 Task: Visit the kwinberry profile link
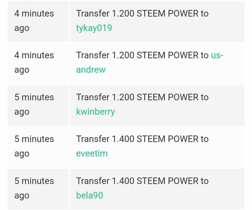pos(95,112)
